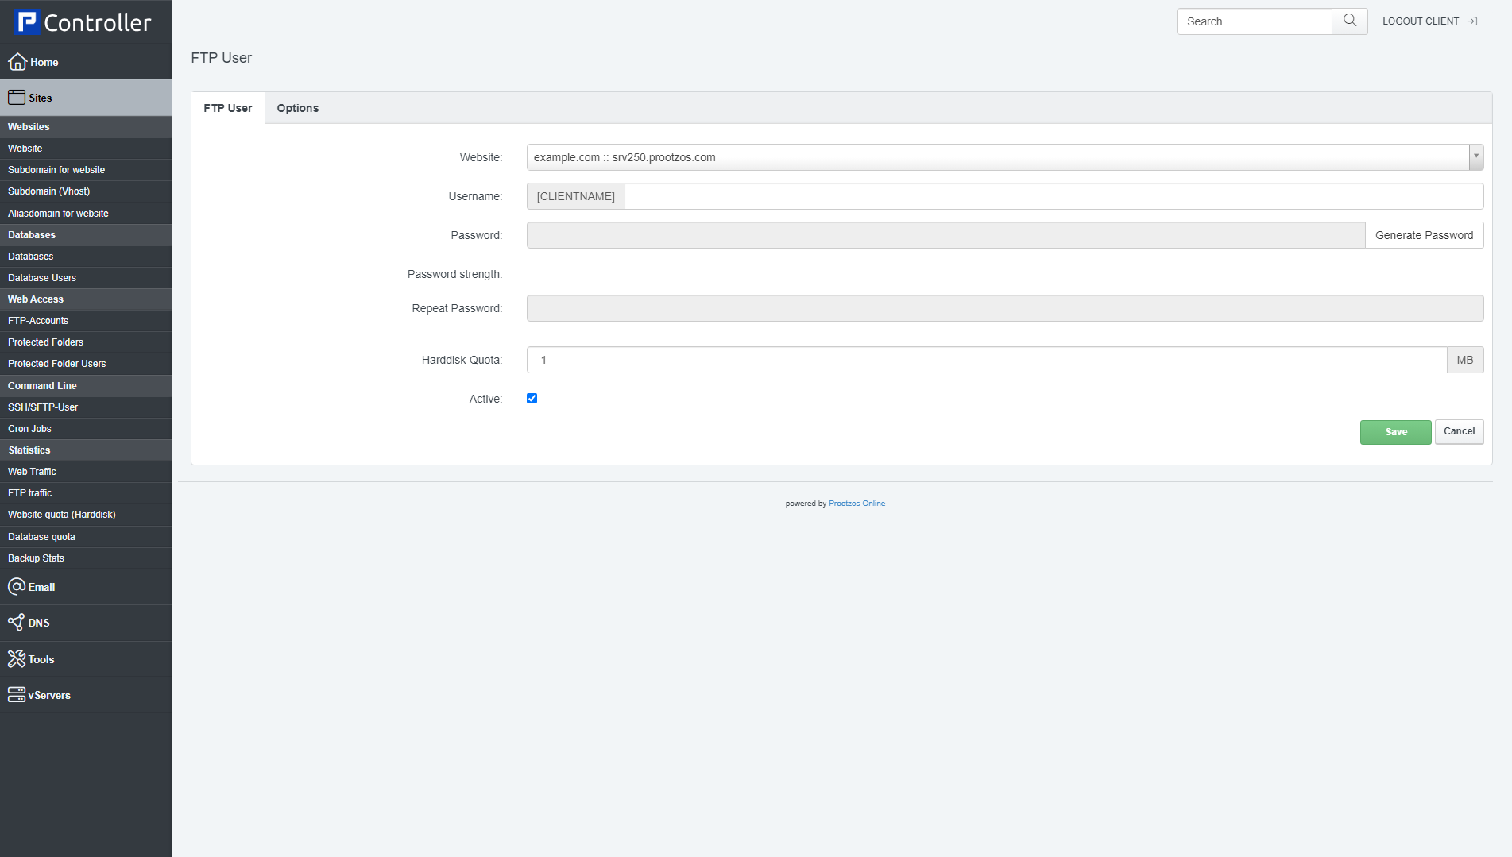1512x857 pixels.
Task: Click the Tools wrench icon
Action: click(17, 659)
